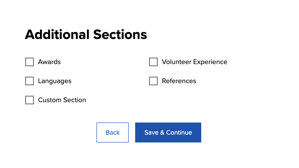Image resolution: width=299 pixels, height=168 pixels.
Task: Tick the Awards checkbox
Action: (30, 62)
